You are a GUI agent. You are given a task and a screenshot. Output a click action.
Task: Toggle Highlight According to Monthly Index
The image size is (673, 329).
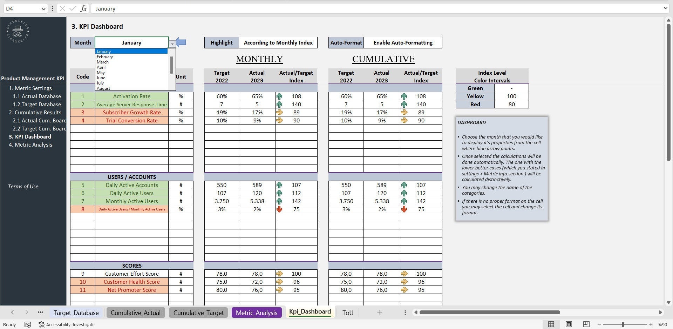tap(278, 42)
